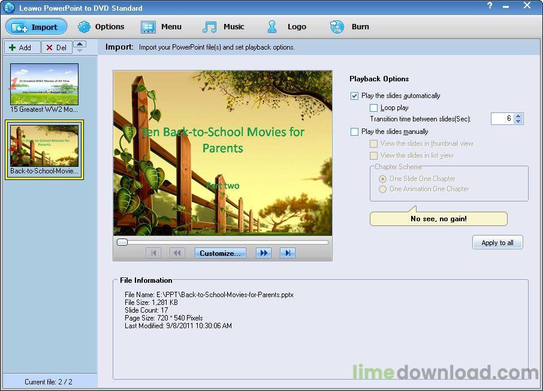Image resolution: width=543 pixels, height=391 pixels.
Task: Click the move-up arrow above file list
Action: 80,43
